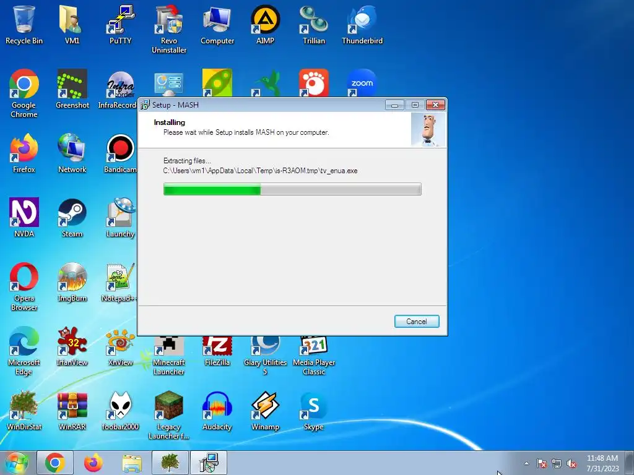The image size is (634, 475).
Task: Open the Windows Start menu
Action: (17, 463)
